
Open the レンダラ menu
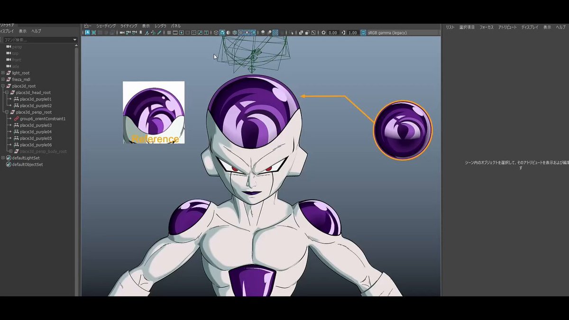(160, 26)
